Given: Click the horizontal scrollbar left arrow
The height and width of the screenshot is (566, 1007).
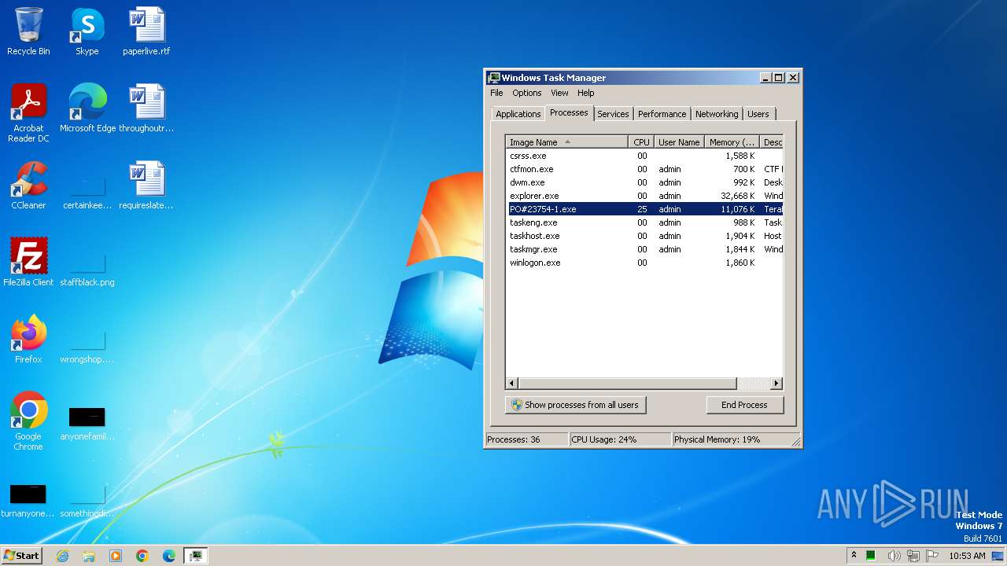Looking at the screenshot, I should point(512,384).
